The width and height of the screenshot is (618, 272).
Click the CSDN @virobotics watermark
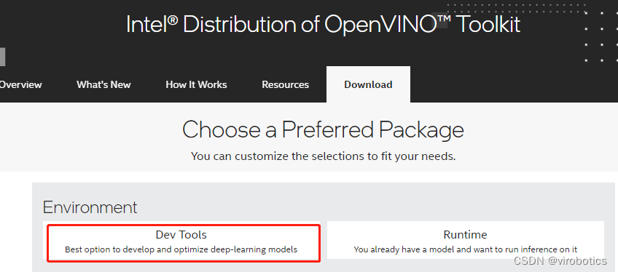560,260
